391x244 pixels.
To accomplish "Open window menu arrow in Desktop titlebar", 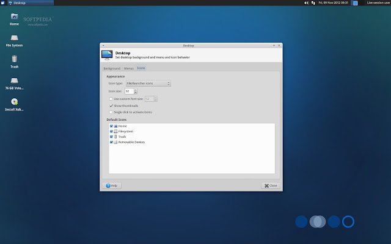I will [103, 46].
